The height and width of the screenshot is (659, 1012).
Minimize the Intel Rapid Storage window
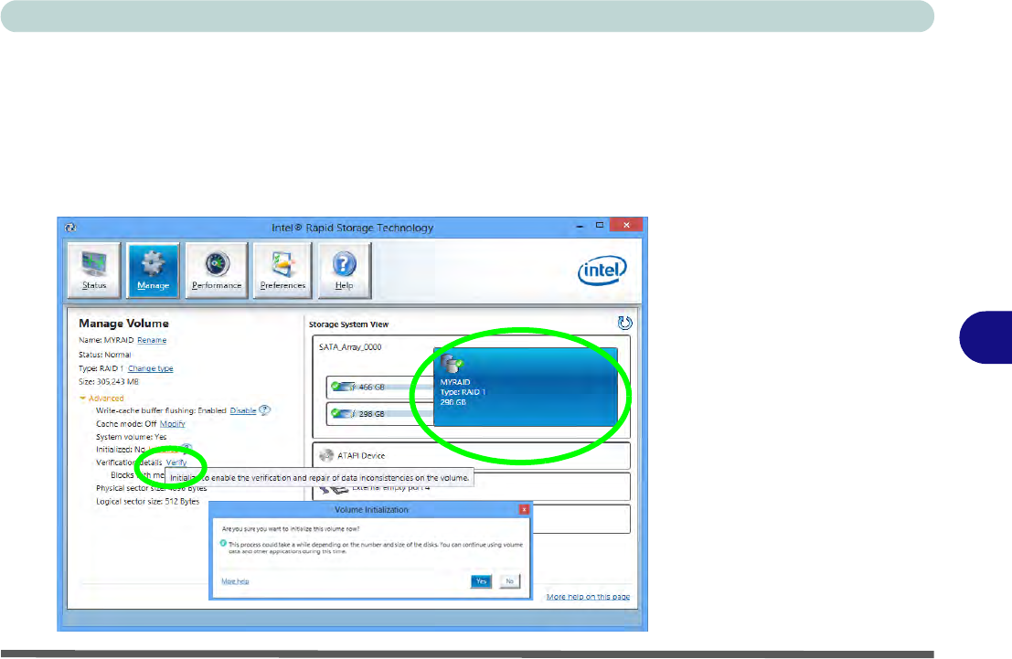pyautogui.click(x=580, y=225)
